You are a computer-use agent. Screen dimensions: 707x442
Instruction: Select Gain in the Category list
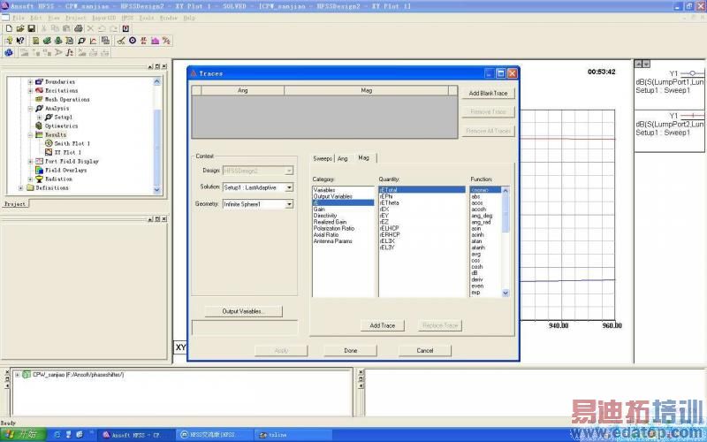(x=319, y=210)
